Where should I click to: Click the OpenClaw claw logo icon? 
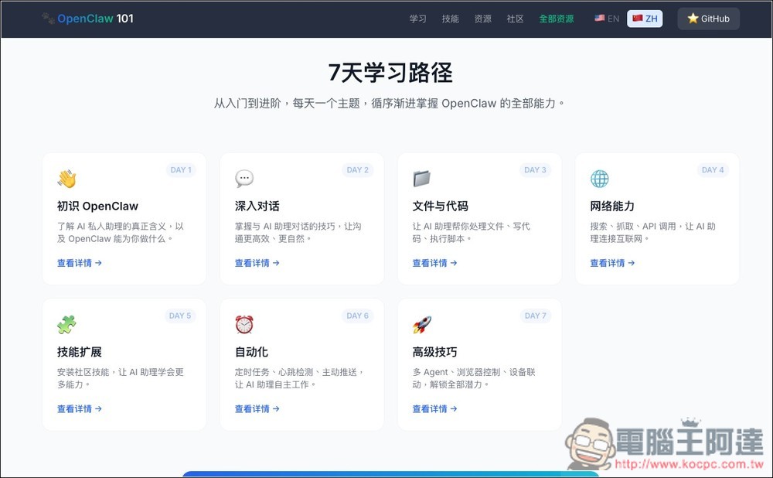[x=47, y=17]
